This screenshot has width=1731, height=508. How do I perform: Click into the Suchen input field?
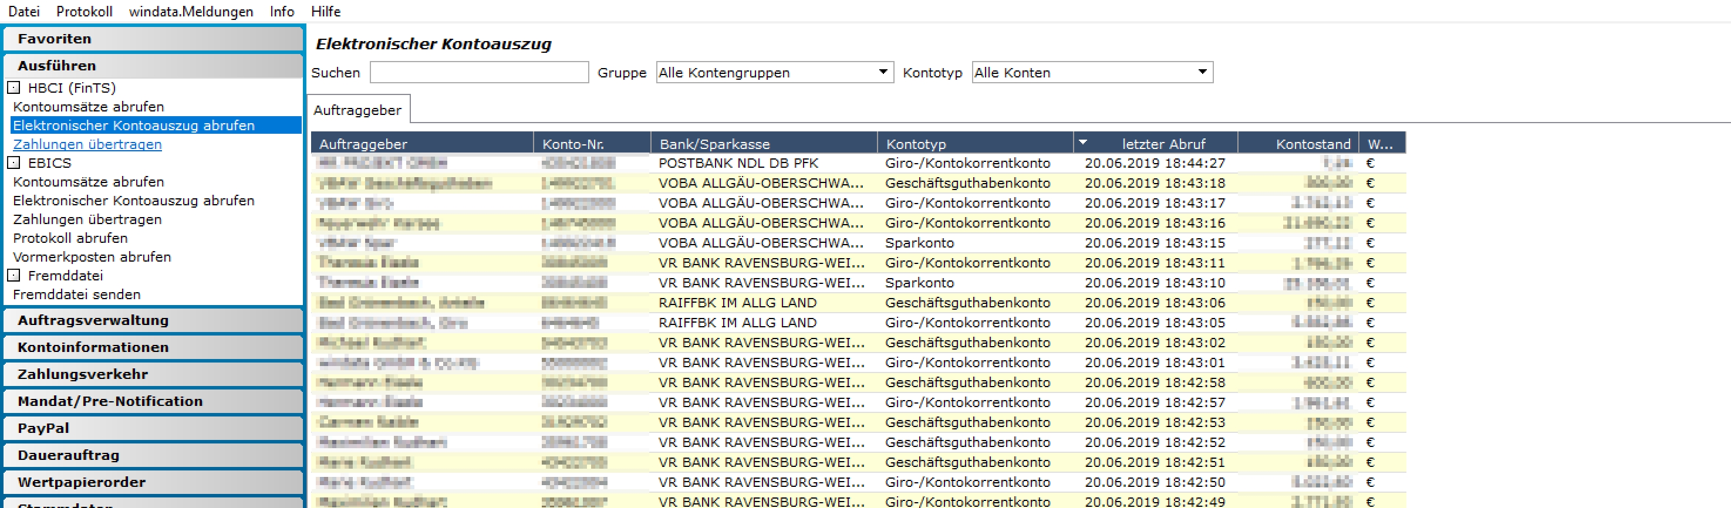(x=479, y=73)
